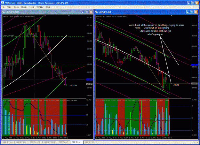The height and width of the screenshot is (145, 200).
Task: Click the blue current price marker on M1 scale
Action: point(194,65)
